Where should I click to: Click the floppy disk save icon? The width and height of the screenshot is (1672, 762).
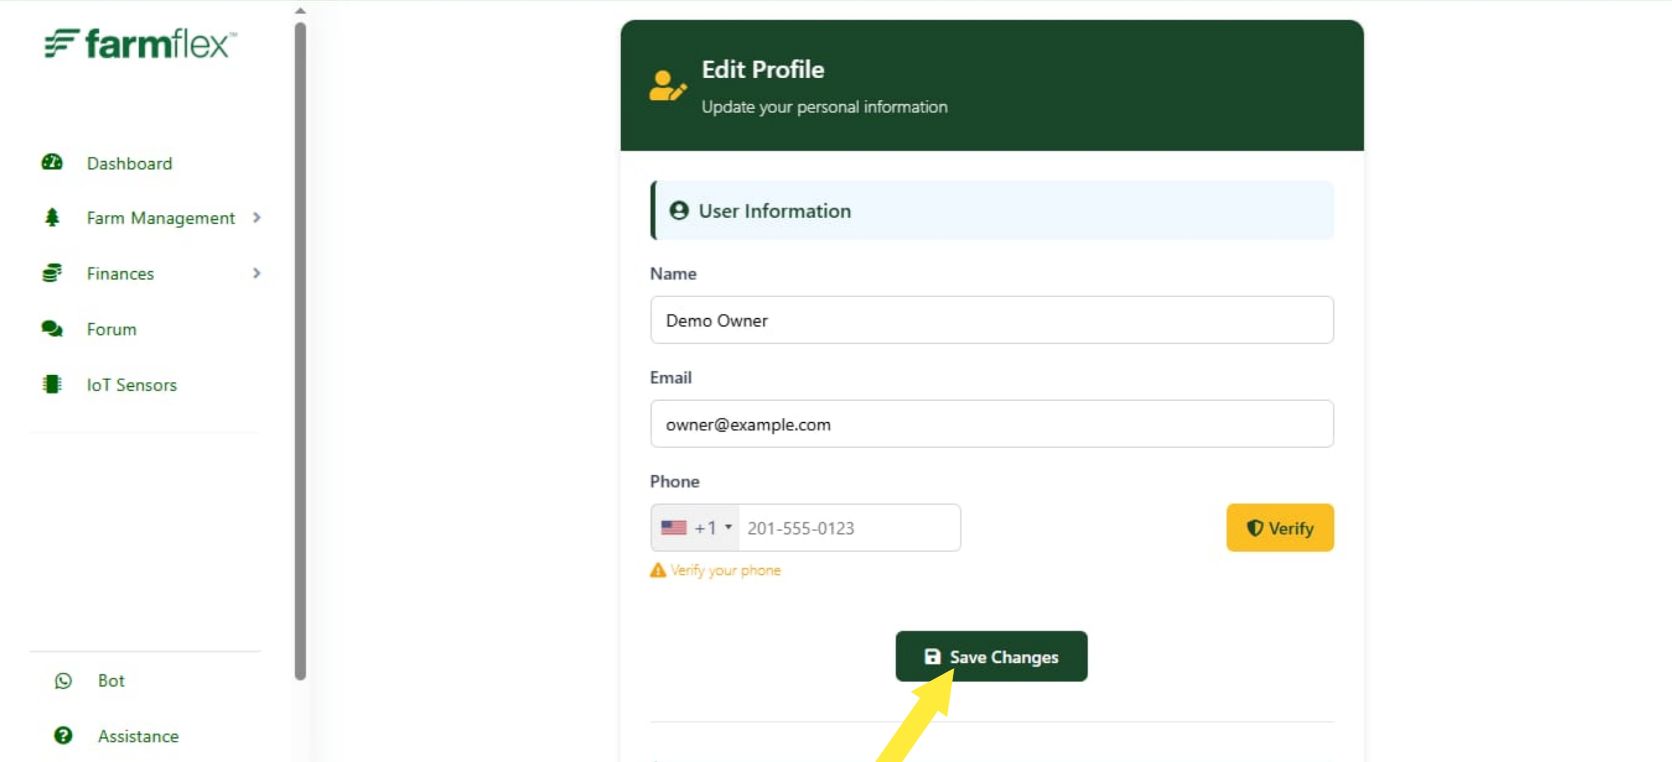pos(932,656)
